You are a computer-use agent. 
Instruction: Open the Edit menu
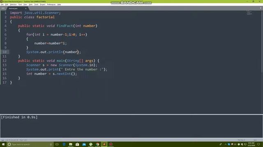[x=7, y=4]
